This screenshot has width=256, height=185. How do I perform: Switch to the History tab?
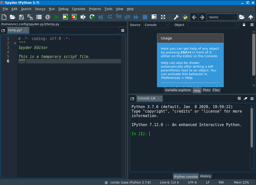pos(205,176)
